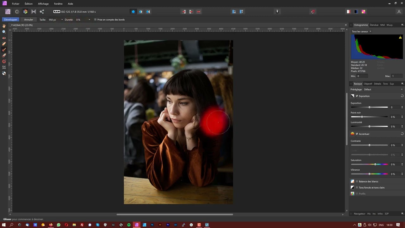This screenshot has height=228, width=405.
Task: Open the Tone Mapping persona icon
Action: coord(34,12)
